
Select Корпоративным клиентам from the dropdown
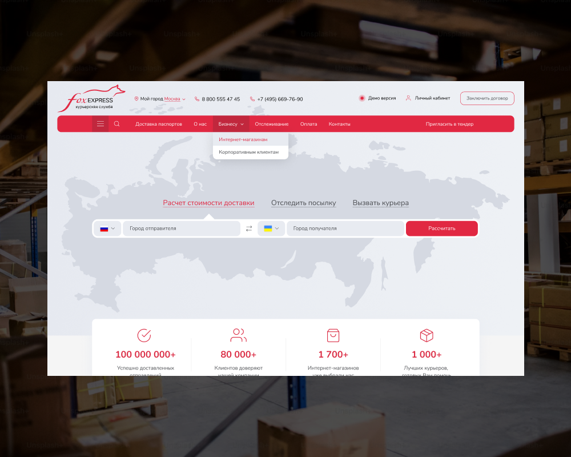click(251, 152)
